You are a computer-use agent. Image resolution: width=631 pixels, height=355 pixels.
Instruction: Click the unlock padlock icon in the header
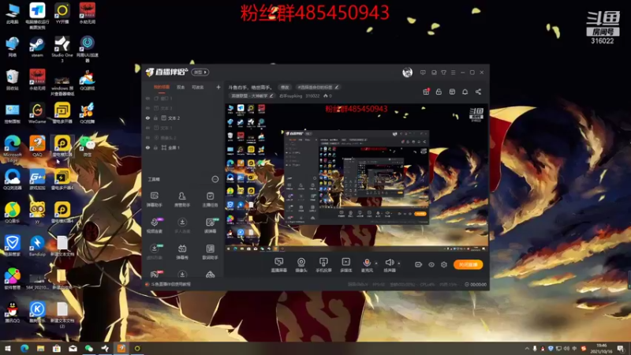(x=439, y=92)
